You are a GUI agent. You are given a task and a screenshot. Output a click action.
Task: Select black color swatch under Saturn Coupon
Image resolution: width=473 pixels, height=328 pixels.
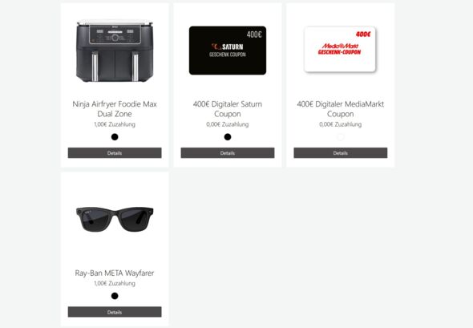click(228, 137)
